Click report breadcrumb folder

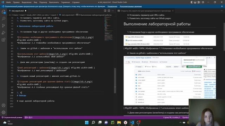[x=54, y=15]
